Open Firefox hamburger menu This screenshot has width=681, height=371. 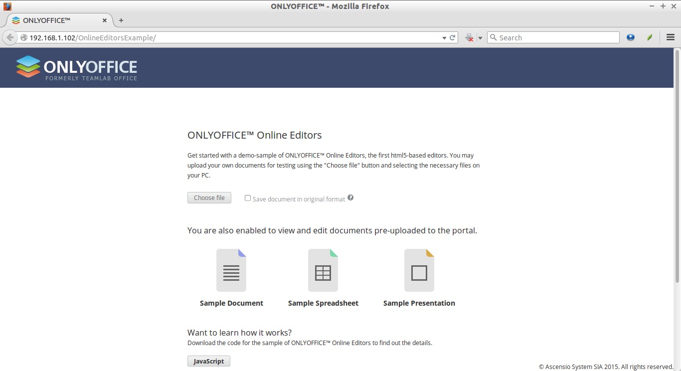pos(670,37)
